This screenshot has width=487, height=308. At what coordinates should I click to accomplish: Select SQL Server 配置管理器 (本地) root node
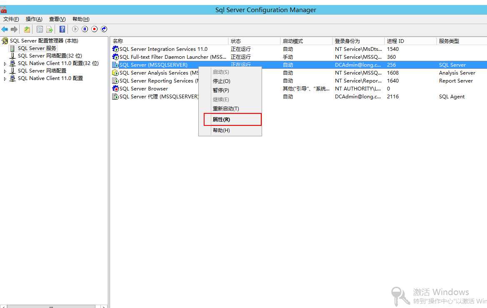point(44,41)
